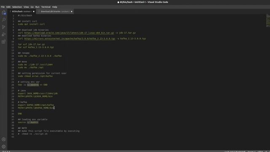Click 'sudo apt install curl' line

click(x=31, y=24)
